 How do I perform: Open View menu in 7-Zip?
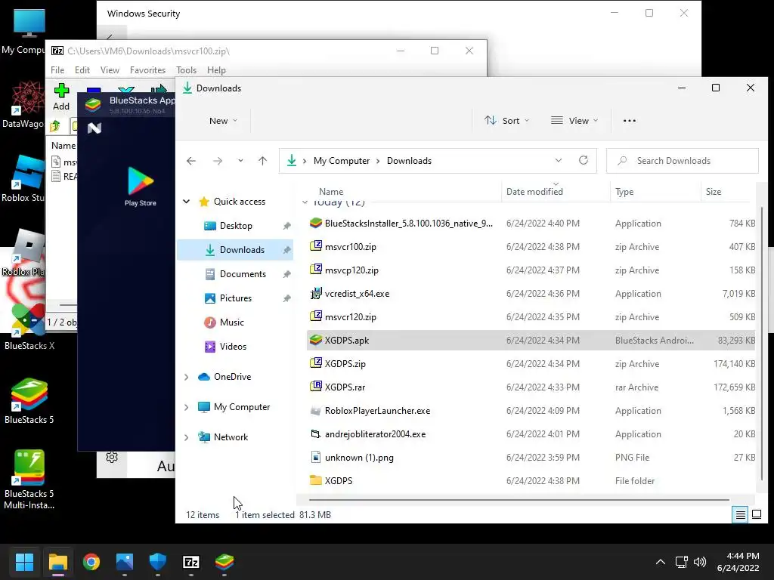point(110,70)
